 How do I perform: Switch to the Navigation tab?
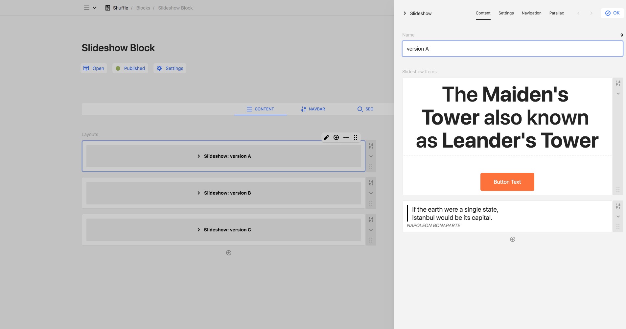(x=531, y=13)
